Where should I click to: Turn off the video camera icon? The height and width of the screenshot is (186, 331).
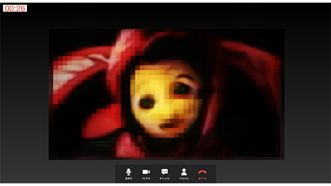[x=146, y=172]
